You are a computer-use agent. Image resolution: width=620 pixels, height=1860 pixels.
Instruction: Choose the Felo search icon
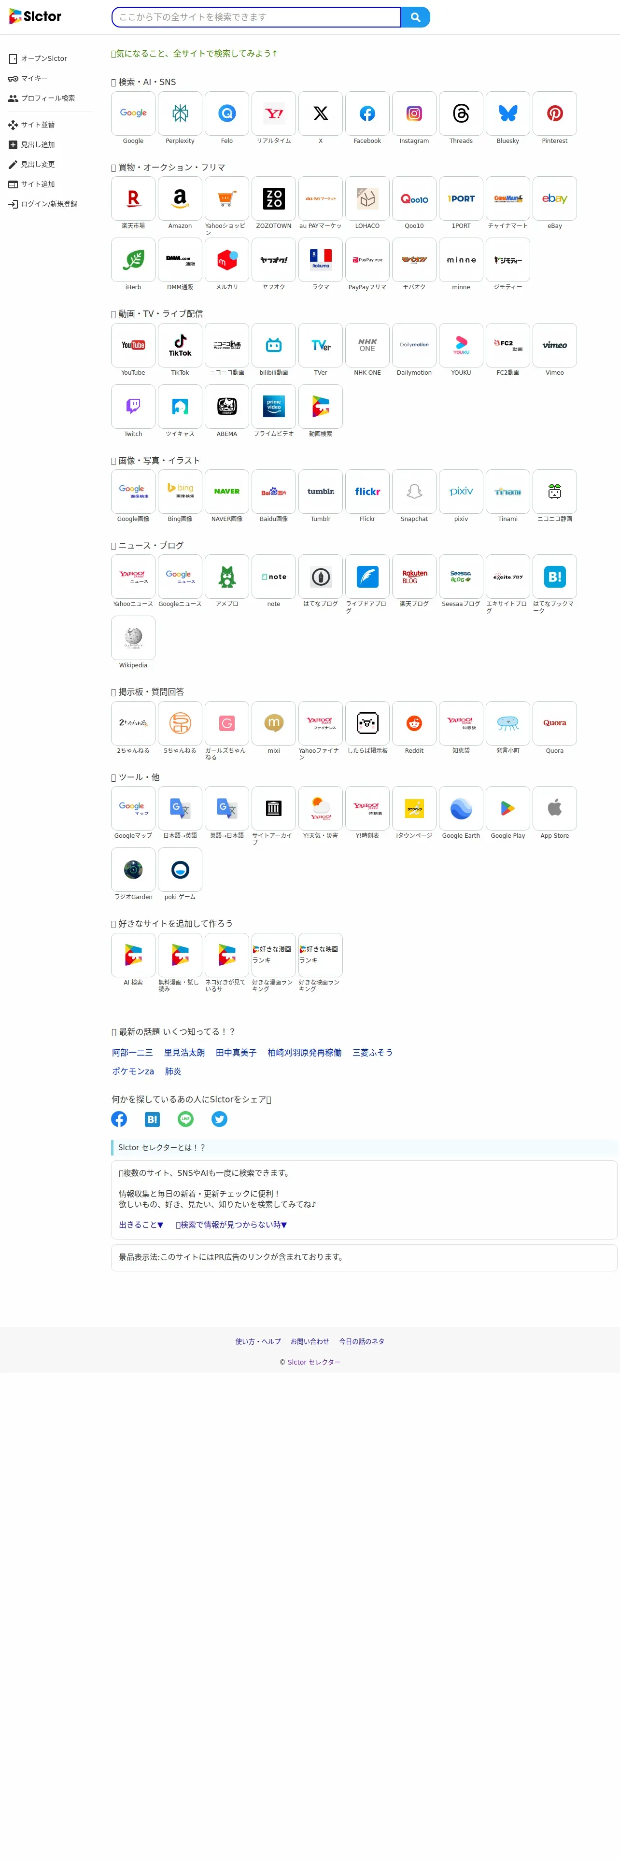click(226, 113)
